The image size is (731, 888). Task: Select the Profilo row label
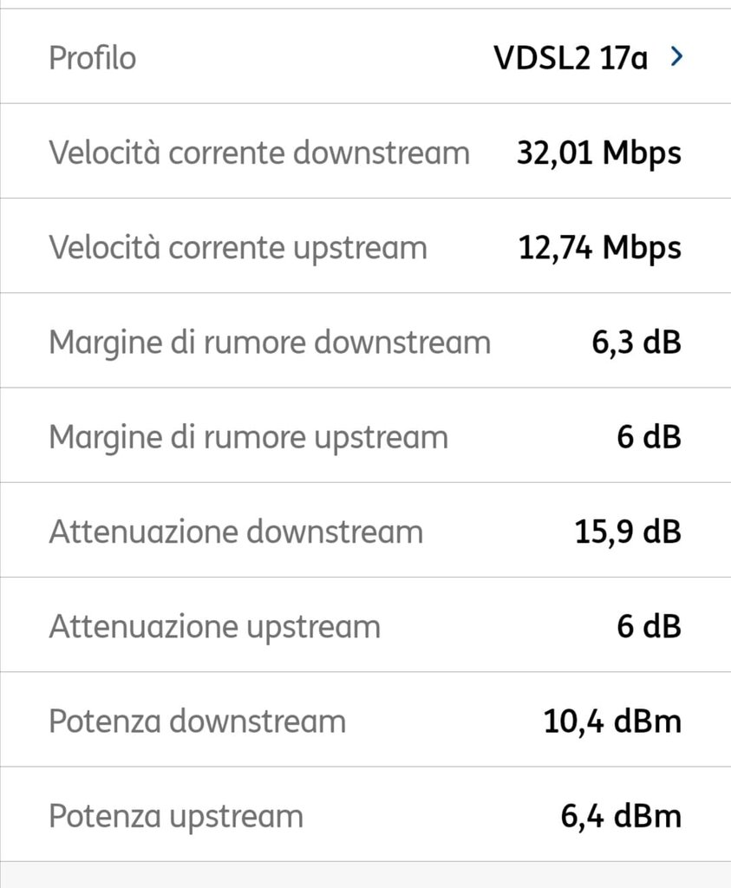coord(92,58)
